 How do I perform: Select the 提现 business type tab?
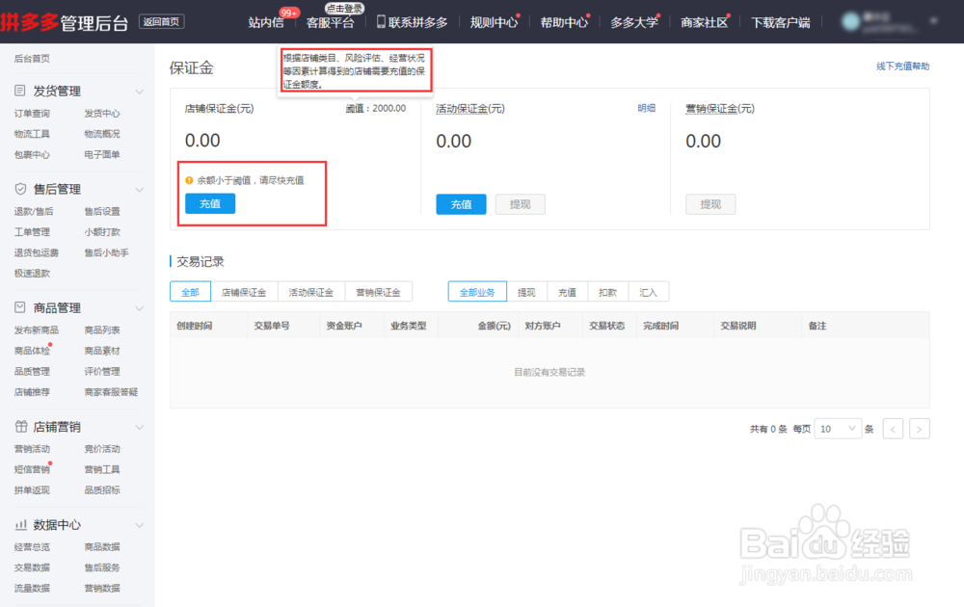526,292
